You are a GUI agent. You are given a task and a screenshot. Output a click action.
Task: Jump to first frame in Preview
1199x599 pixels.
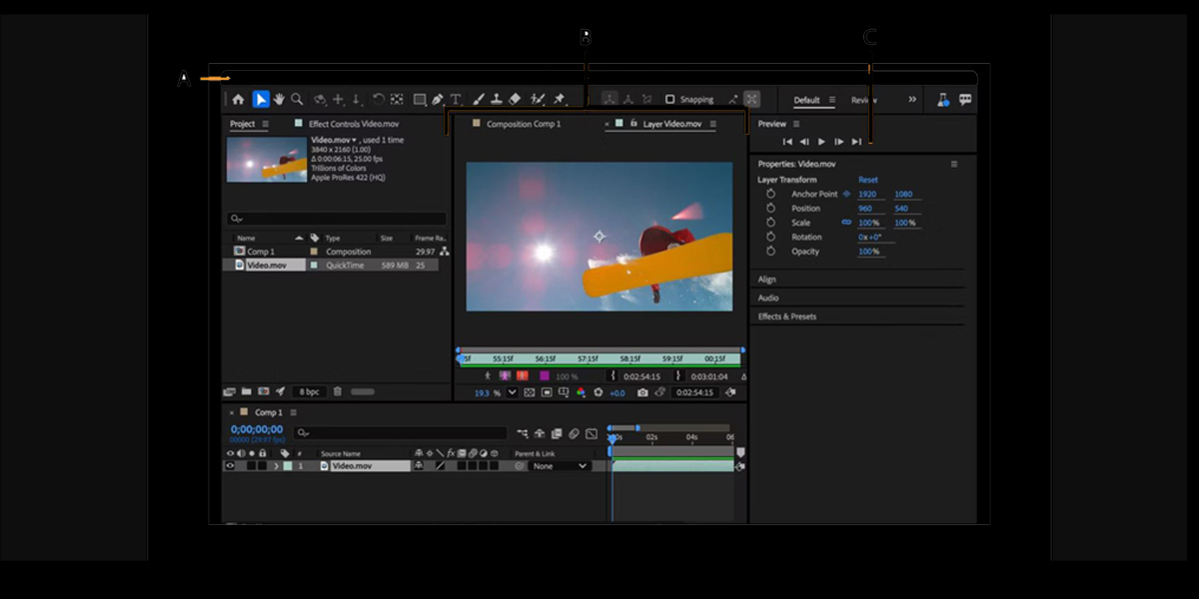(787, 142)
